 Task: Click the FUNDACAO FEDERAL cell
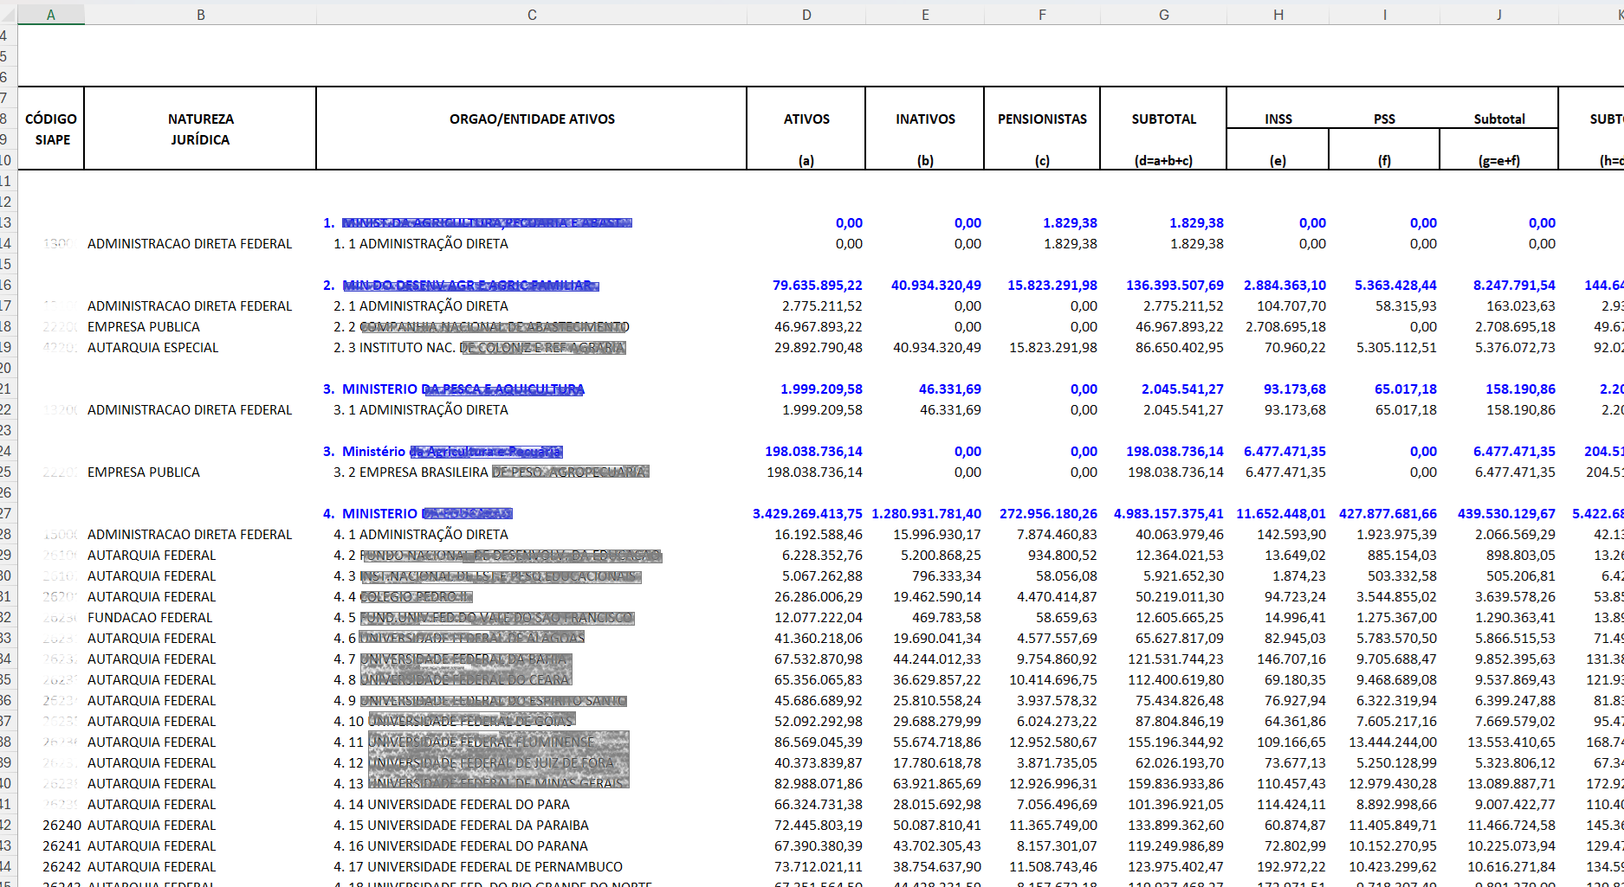tap(150, 618)
